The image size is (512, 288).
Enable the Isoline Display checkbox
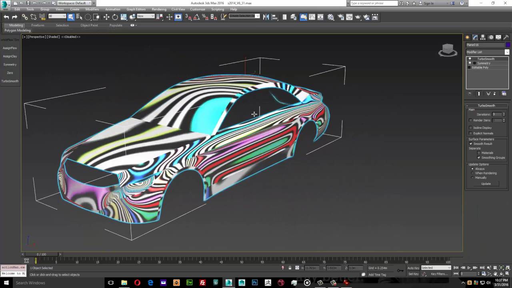471,128
